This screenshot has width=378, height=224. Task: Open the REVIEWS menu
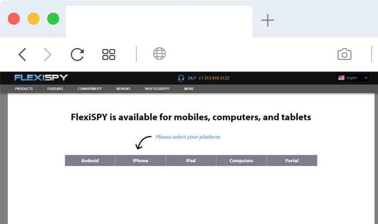pos(123,89)
